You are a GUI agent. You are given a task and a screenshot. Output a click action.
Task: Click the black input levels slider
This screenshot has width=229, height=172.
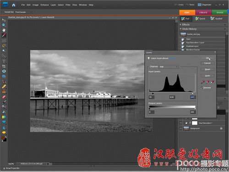153,94
